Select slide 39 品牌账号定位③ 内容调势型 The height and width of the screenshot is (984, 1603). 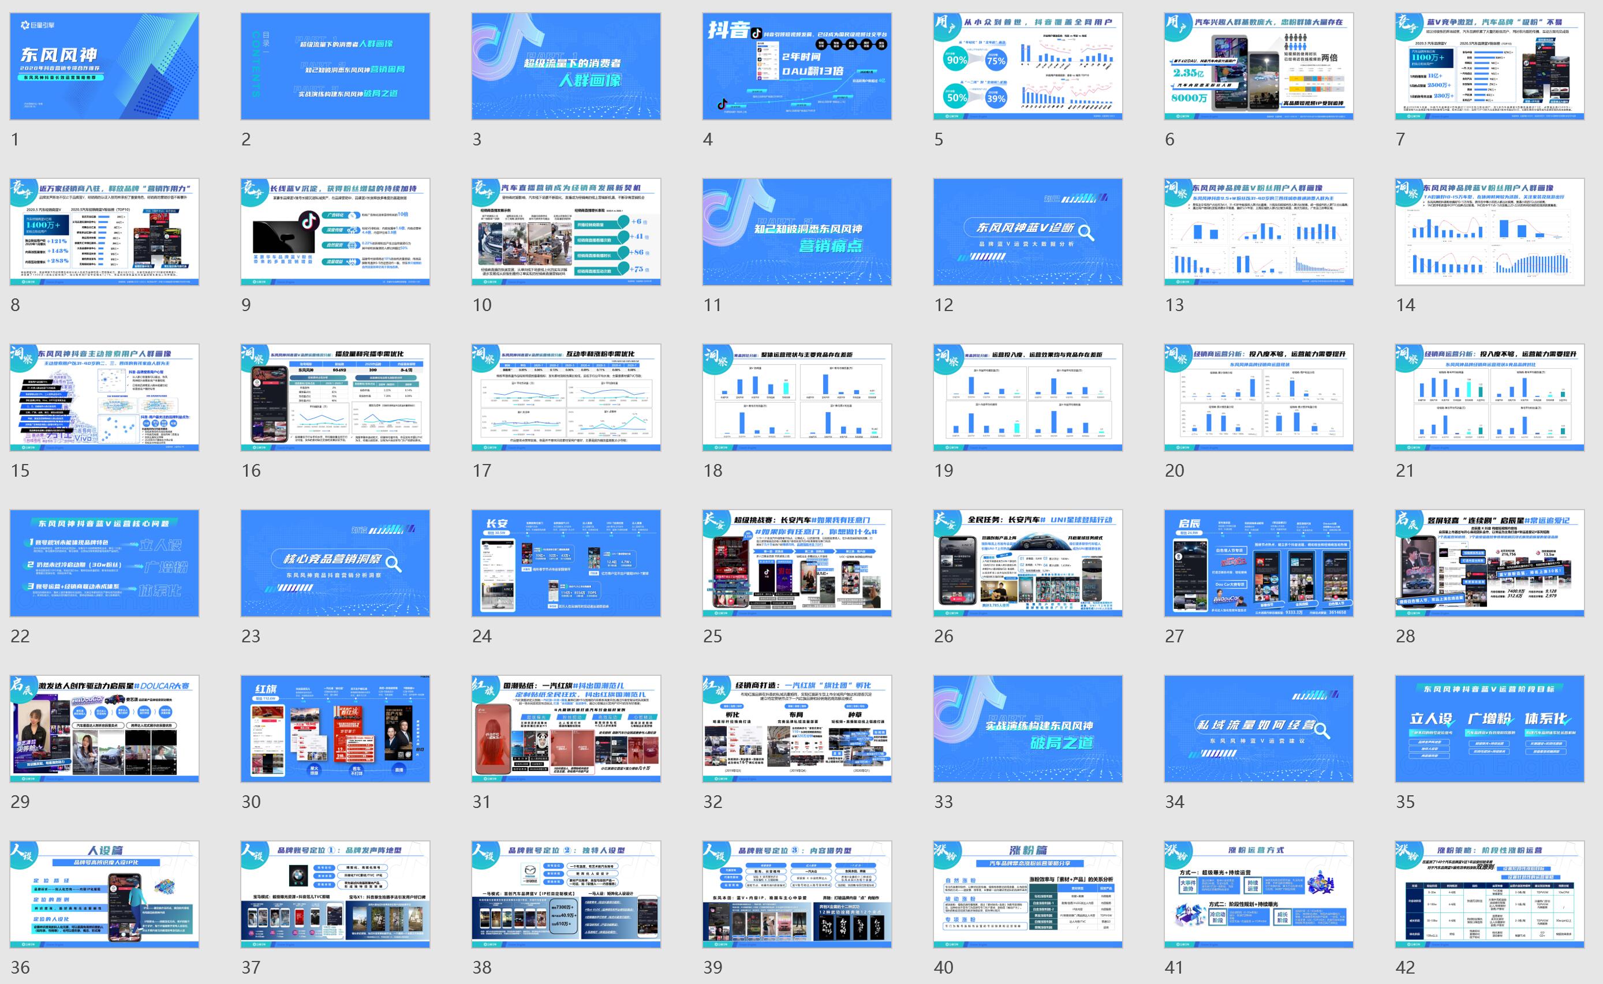tap(797, 894)
